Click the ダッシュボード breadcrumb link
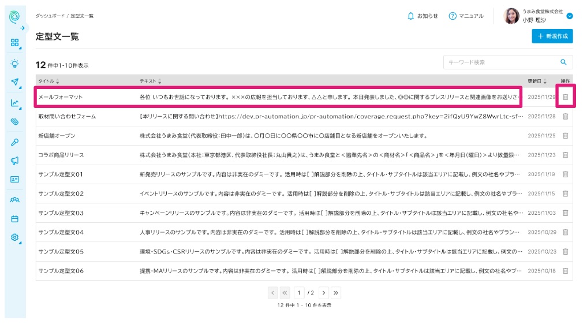The height and width of the screenshot is (324, 587). coord(50,16)
